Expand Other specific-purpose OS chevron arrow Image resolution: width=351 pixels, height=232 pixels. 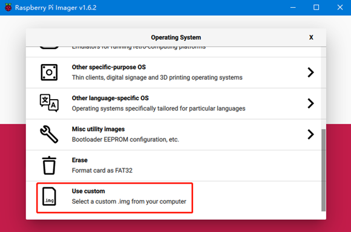coord(310,72)
